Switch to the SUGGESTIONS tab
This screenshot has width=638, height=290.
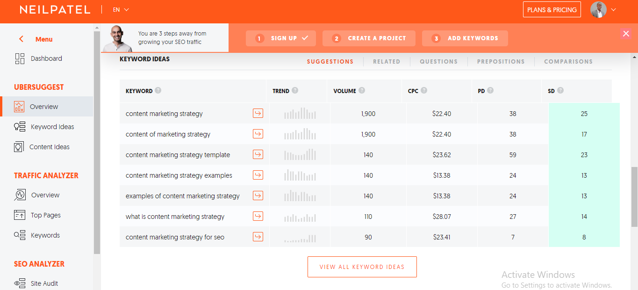[330, 61]
